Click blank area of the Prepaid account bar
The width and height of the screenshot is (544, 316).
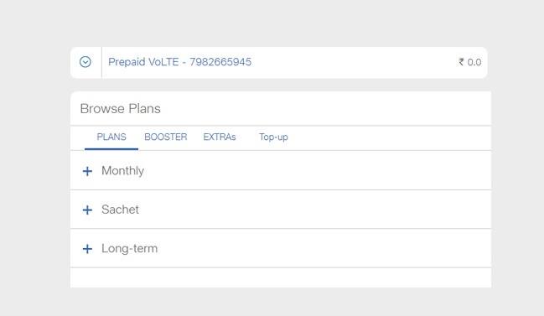click(x=354, y=62)
